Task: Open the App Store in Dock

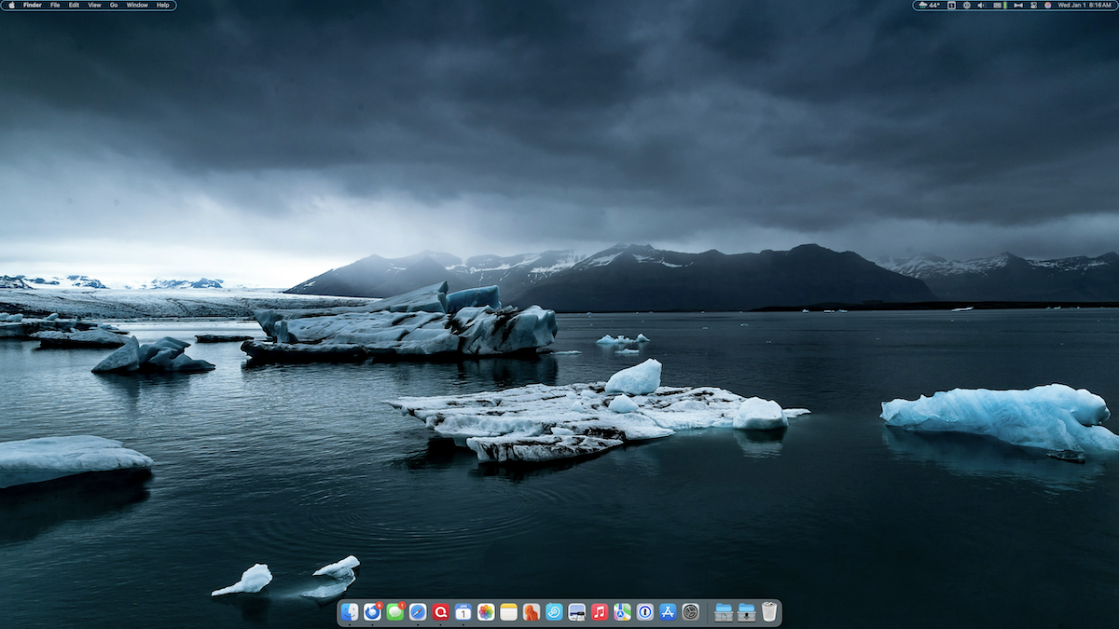Action: [668, 612]
